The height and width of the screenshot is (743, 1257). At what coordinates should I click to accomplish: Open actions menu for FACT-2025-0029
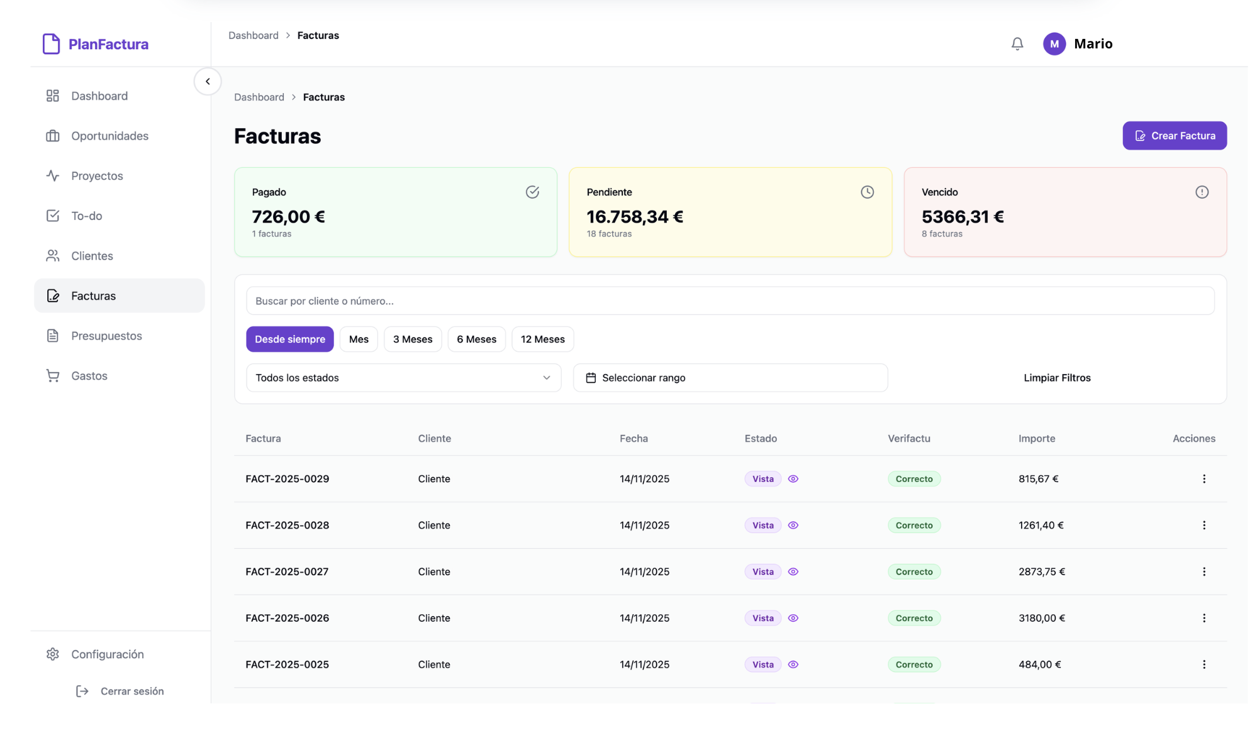1204,479
